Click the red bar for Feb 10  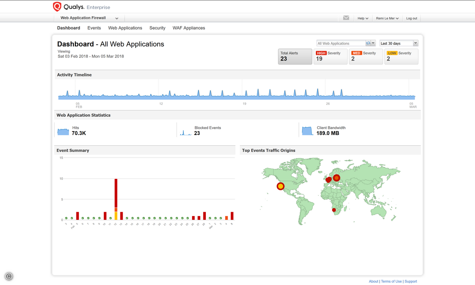pyautogui.click(x=105, y=216)
